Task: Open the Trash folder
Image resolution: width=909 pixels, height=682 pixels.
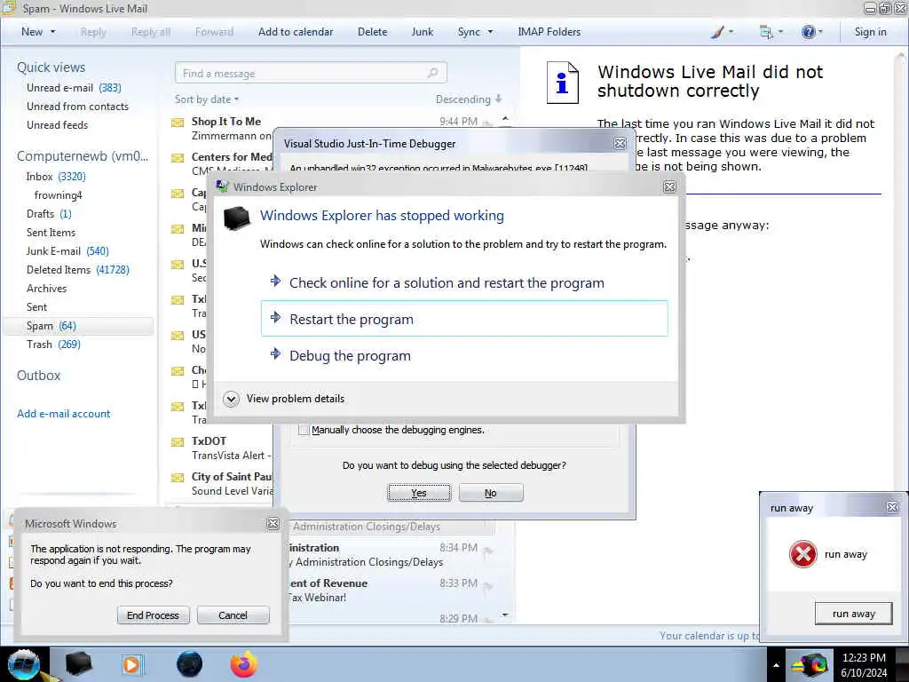Action: pyautogui.click(x=53, y=345)
